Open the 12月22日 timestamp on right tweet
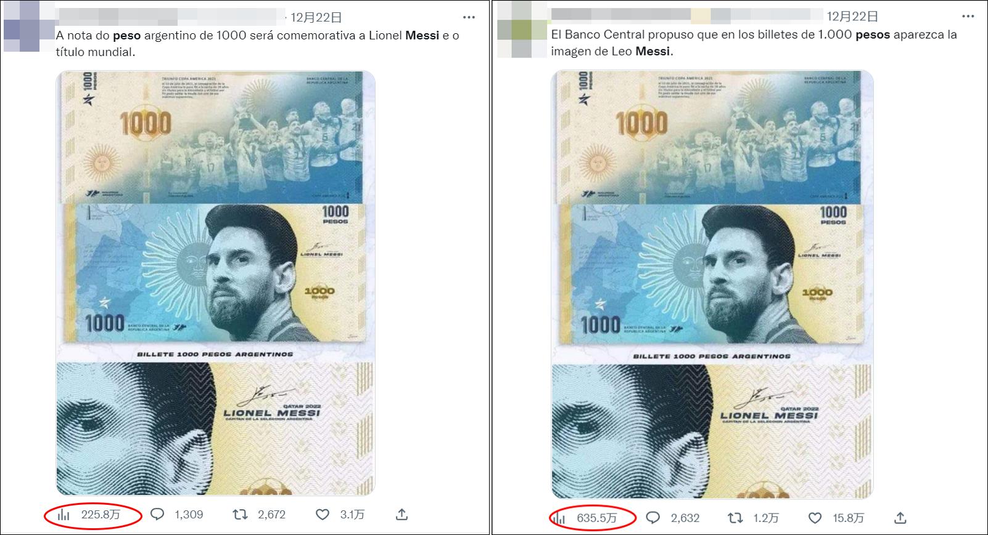Image resolution: width=988 pixels, height=535 pixels. [x=852, y=17]
